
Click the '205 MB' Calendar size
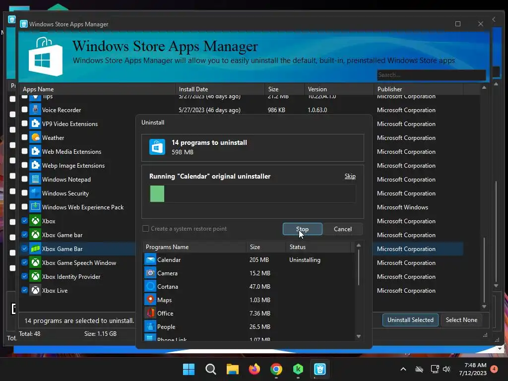click(259, 260)
